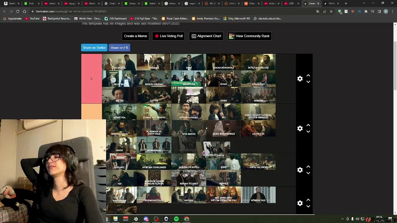Show hidden system tray icons
Image resolution: width=397 pixels, height=223 pixels.
pyautogui.click(x=342, y=219)
